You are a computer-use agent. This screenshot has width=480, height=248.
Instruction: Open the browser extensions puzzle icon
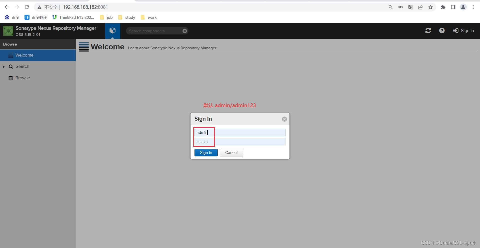443,7
